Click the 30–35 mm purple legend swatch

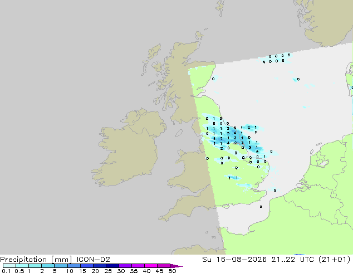tap(125, 266)
